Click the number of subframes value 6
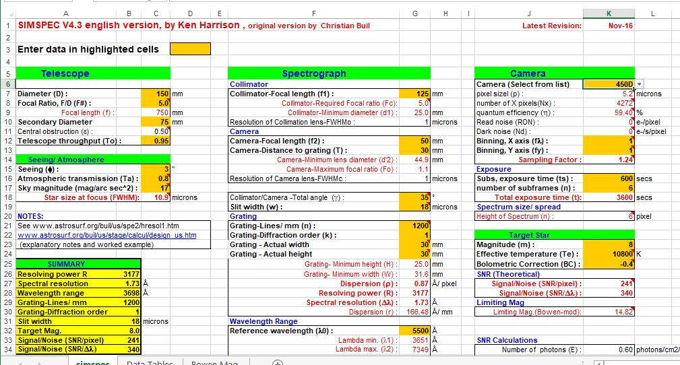This screenshot has width=680, height=365. 609,188
